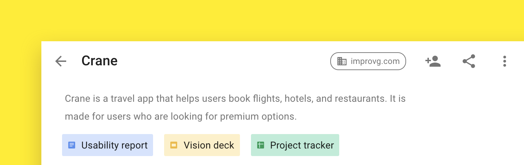Click the building icon beside improvg.com
Screen dimensions: 524x165
pos(342,61)
